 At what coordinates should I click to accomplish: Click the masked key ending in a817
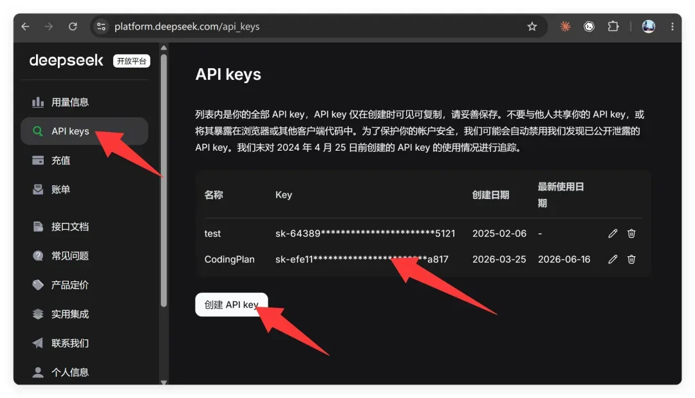362,259
